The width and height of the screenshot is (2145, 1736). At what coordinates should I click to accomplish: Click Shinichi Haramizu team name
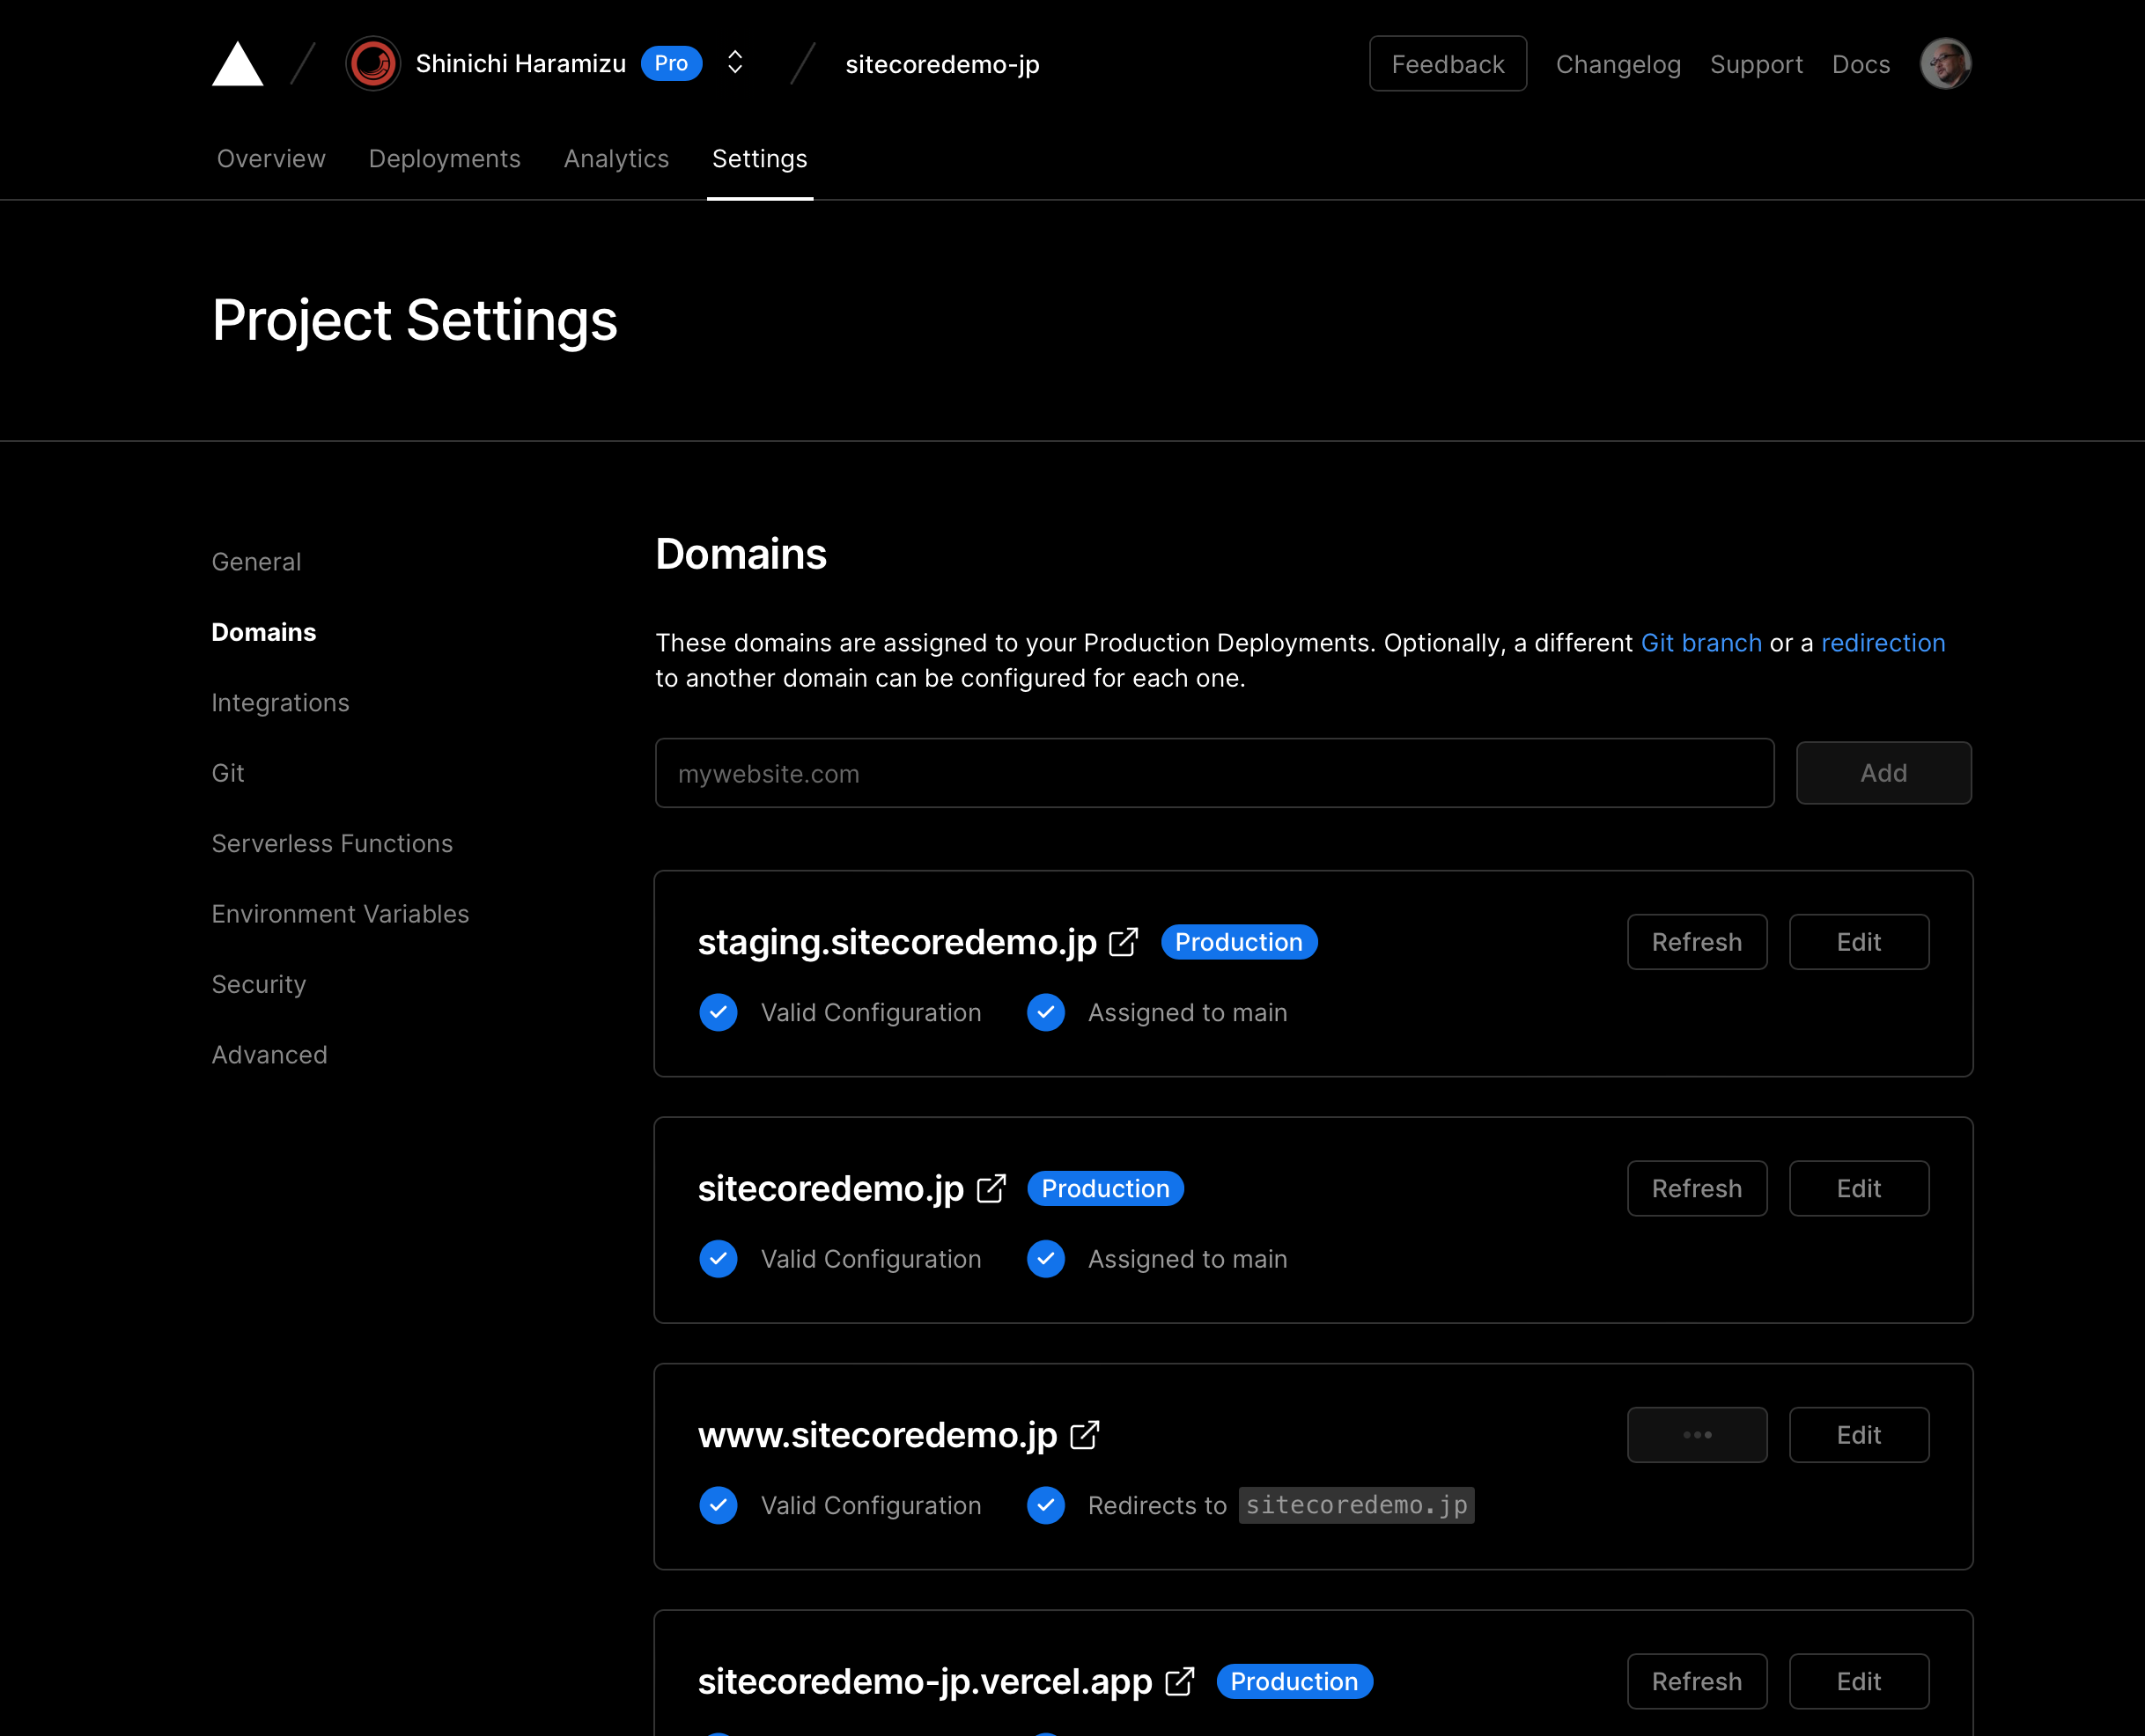(x=520, y=63)
